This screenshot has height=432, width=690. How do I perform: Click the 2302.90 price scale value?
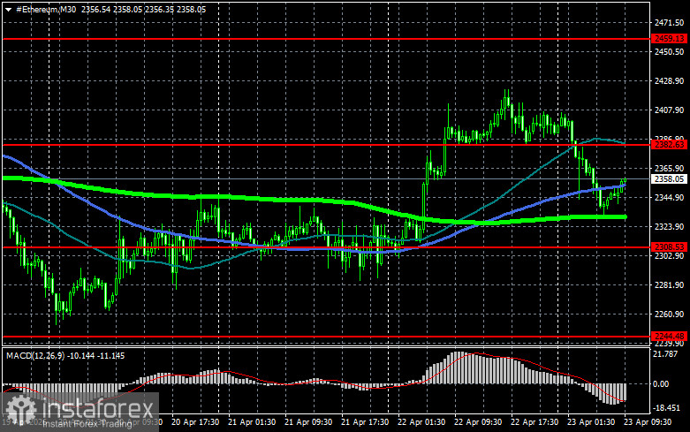click(670, 256)
